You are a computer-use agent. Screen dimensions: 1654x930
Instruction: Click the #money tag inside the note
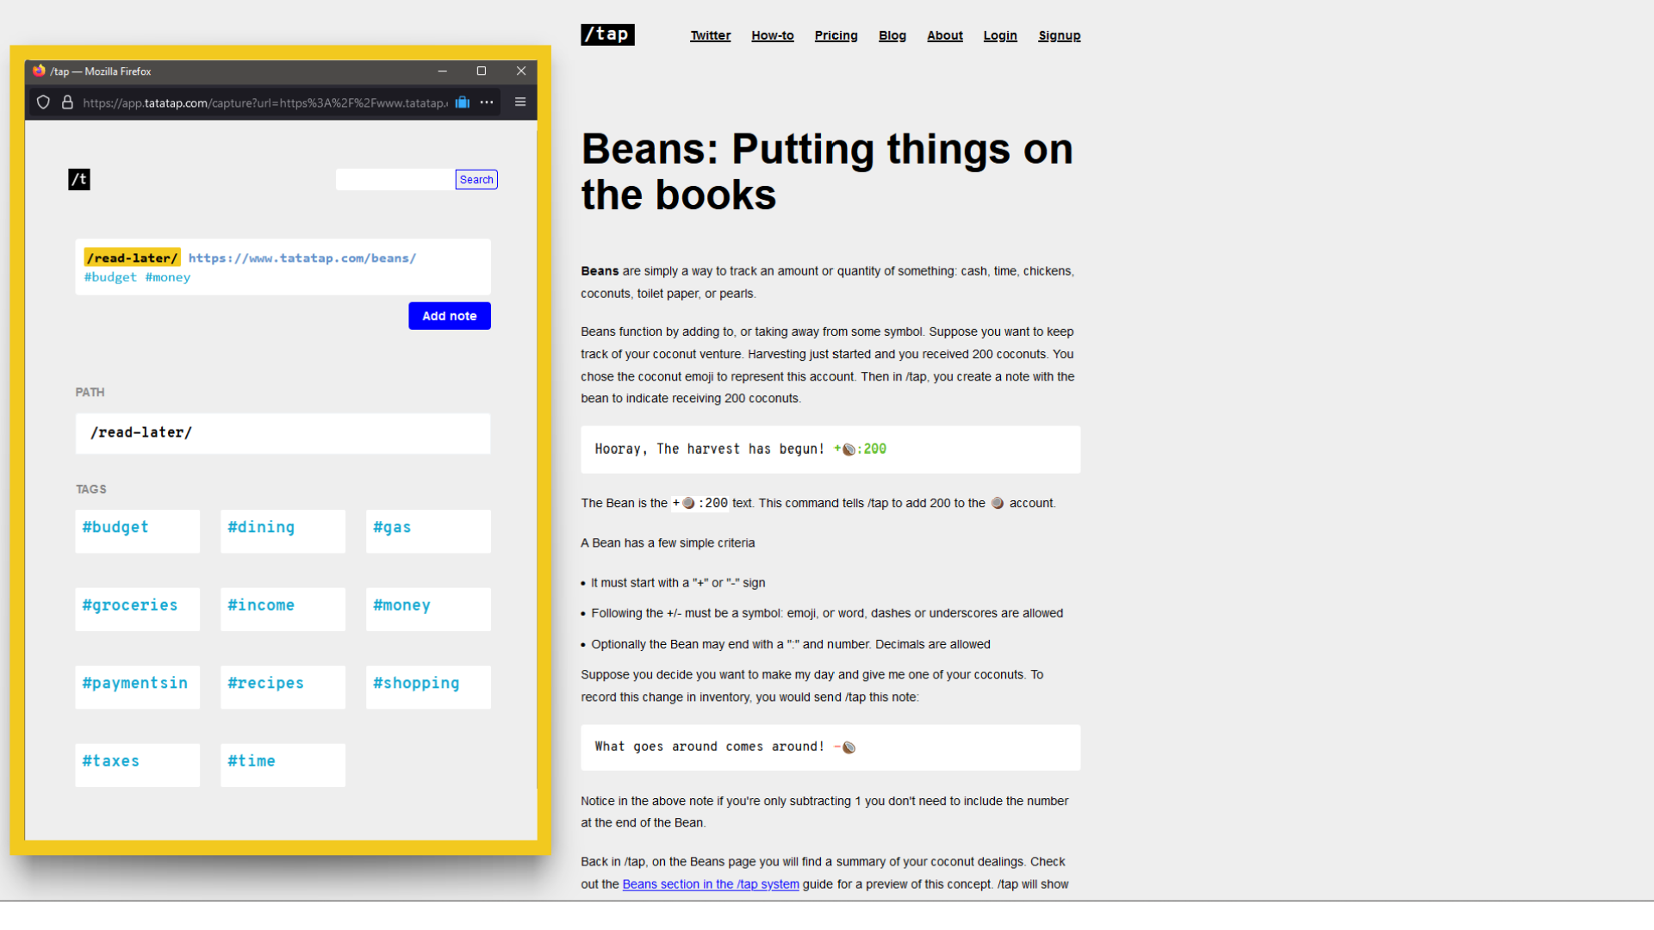tap(168, 277)
